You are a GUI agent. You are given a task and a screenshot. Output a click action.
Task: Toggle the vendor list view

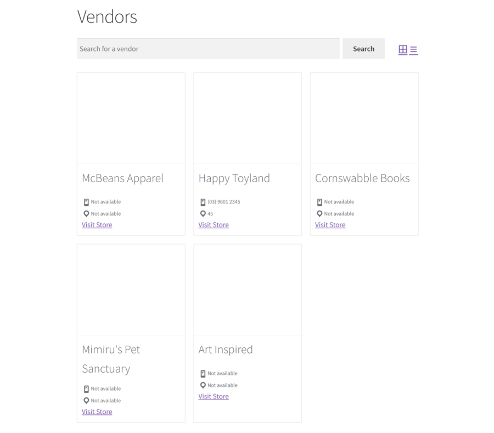click(414, 49)
